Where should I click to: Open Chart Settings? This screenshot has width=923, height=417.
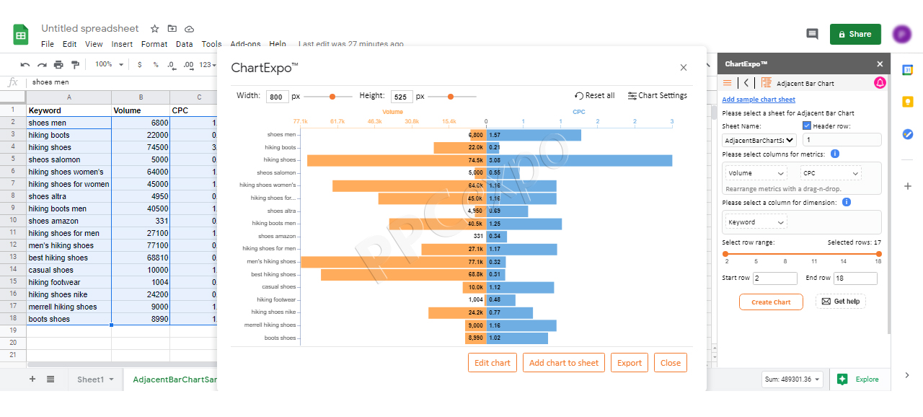pyautogui.click(x=658, y=95)
